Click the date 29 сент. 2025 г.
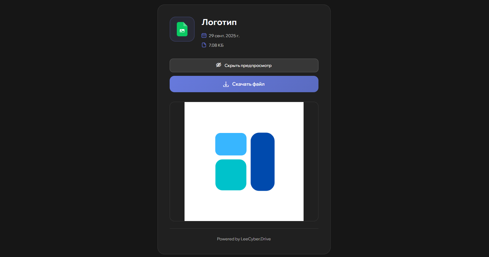Screen dimensions: 489x257 pos(224,36)
